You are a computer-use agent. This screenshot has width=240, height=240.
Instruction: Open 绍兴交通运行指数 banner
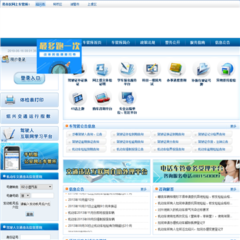click(x=29, y=117)
